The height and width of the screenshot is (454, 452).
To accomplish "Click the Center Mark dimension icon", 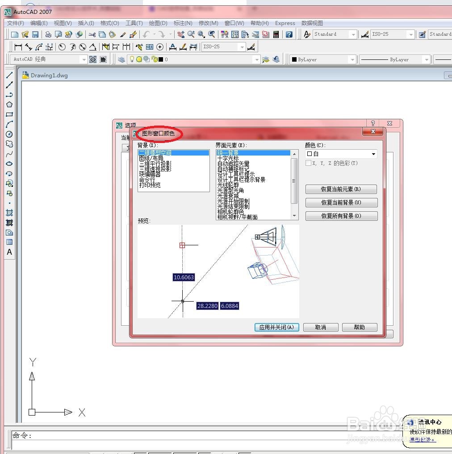I will pyautogui.click(x=160, y=46).
